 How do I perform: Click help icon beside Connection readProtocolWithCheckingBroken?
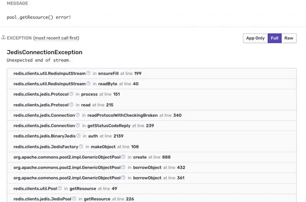pyautogui.click(x=78, y=115)
